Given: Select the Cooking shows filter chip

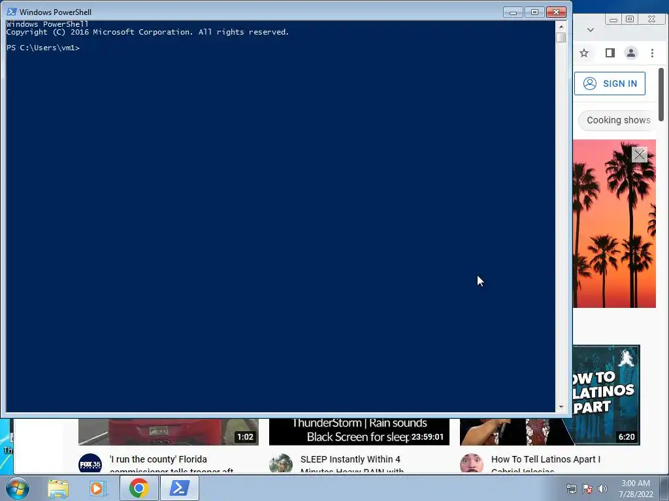Looking at the screenshot, I should point(618,120).
